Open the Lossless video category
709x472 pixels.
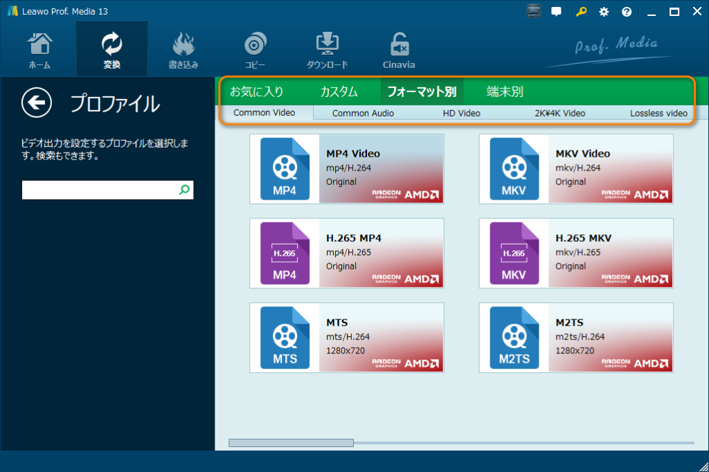(658, 112)
